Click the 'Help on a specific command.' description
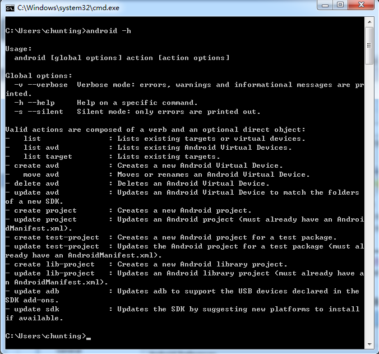Viewport: 379px width, 354px height. click(x=137, y=103)
